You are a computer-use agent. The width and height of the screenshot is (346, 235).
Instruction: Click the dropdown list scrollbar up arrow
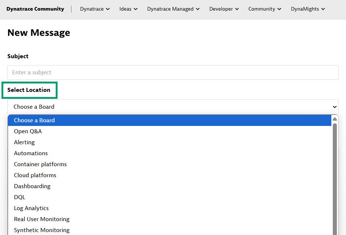pos(335,119)
